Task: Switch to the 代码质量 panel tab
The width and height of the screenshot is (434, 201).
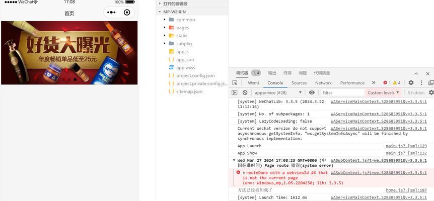Action: 322,73
